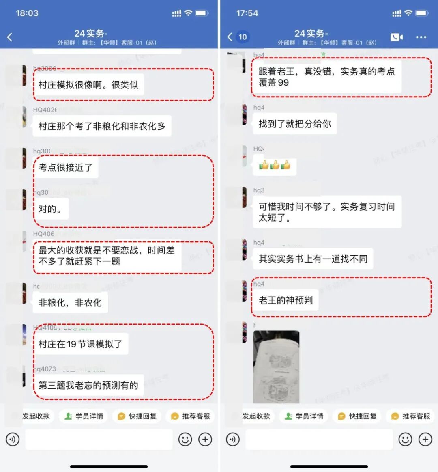Open emoji picker in right chat
The width and height of the screenshot is (438, 472).
(405, 440)
